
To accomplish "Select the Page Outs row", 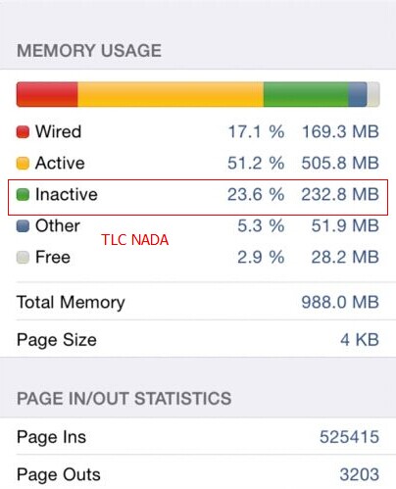I will coord(198,473).
